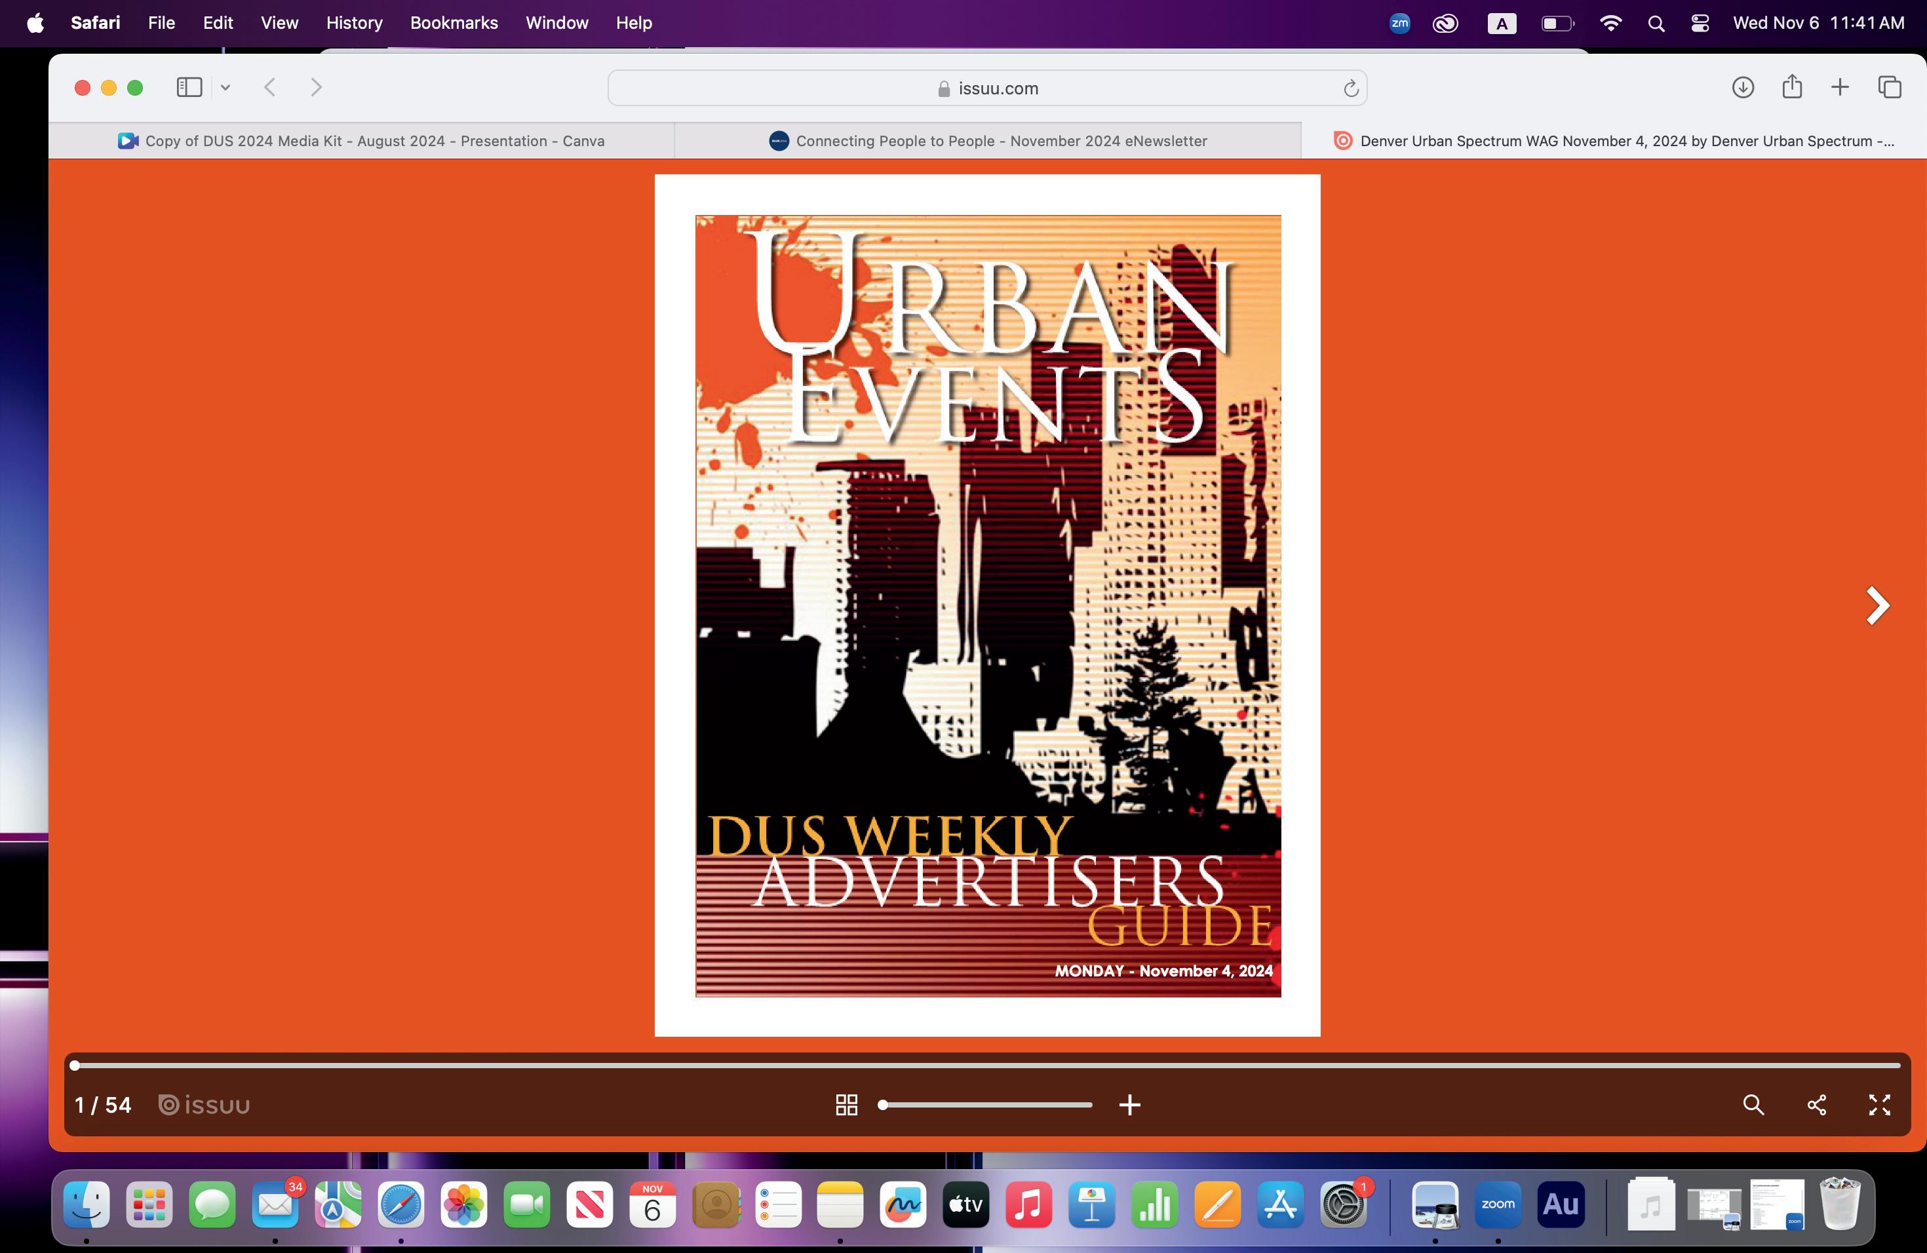The width and height of the screenshot is (1927, 1253).
Task: Show Safari tab overview
Action: [x=1889, y=87]
